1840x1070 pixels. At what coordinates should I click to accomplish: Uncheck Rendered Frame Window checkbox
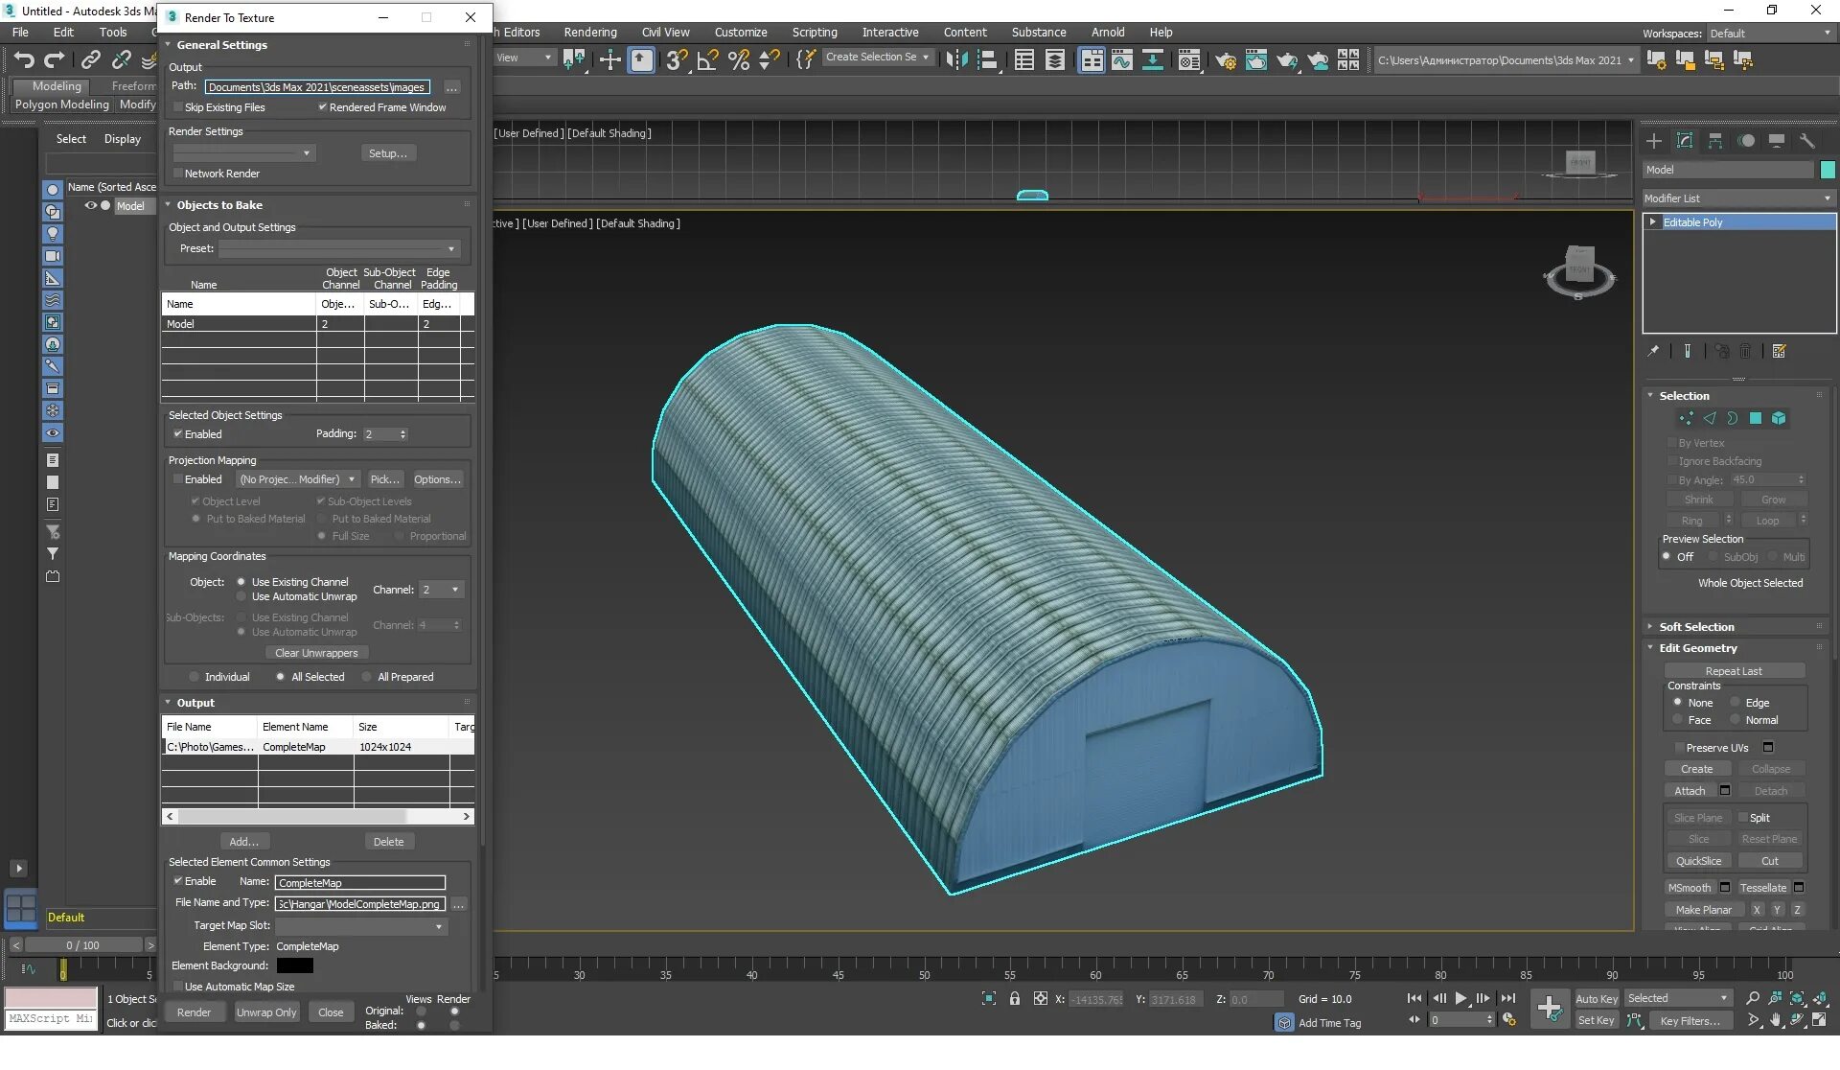click(x=322, y=107)
